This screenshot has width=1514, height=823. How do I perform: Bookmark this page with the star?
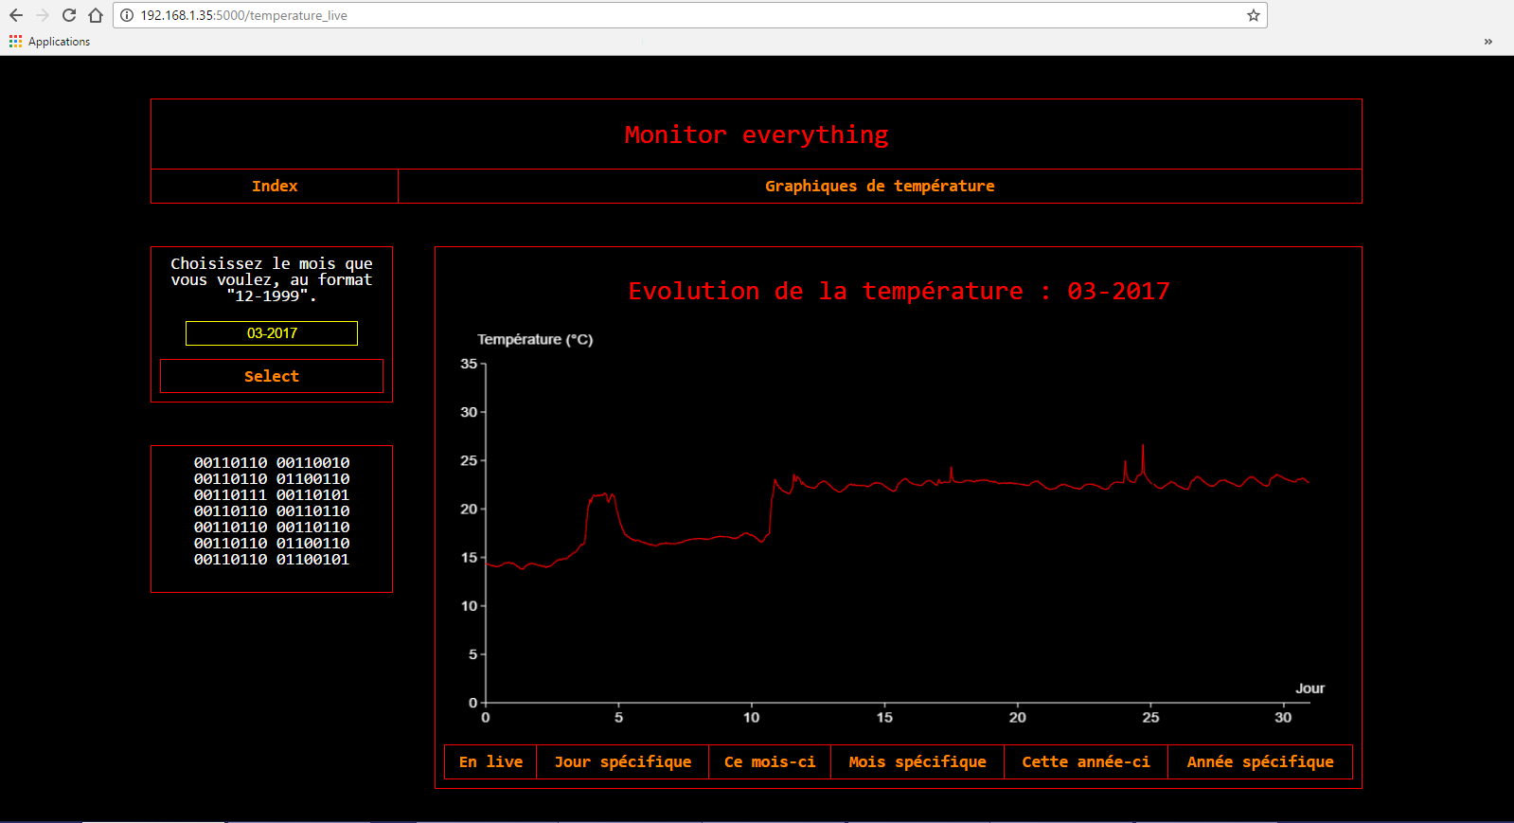(x=1253, y=15)
